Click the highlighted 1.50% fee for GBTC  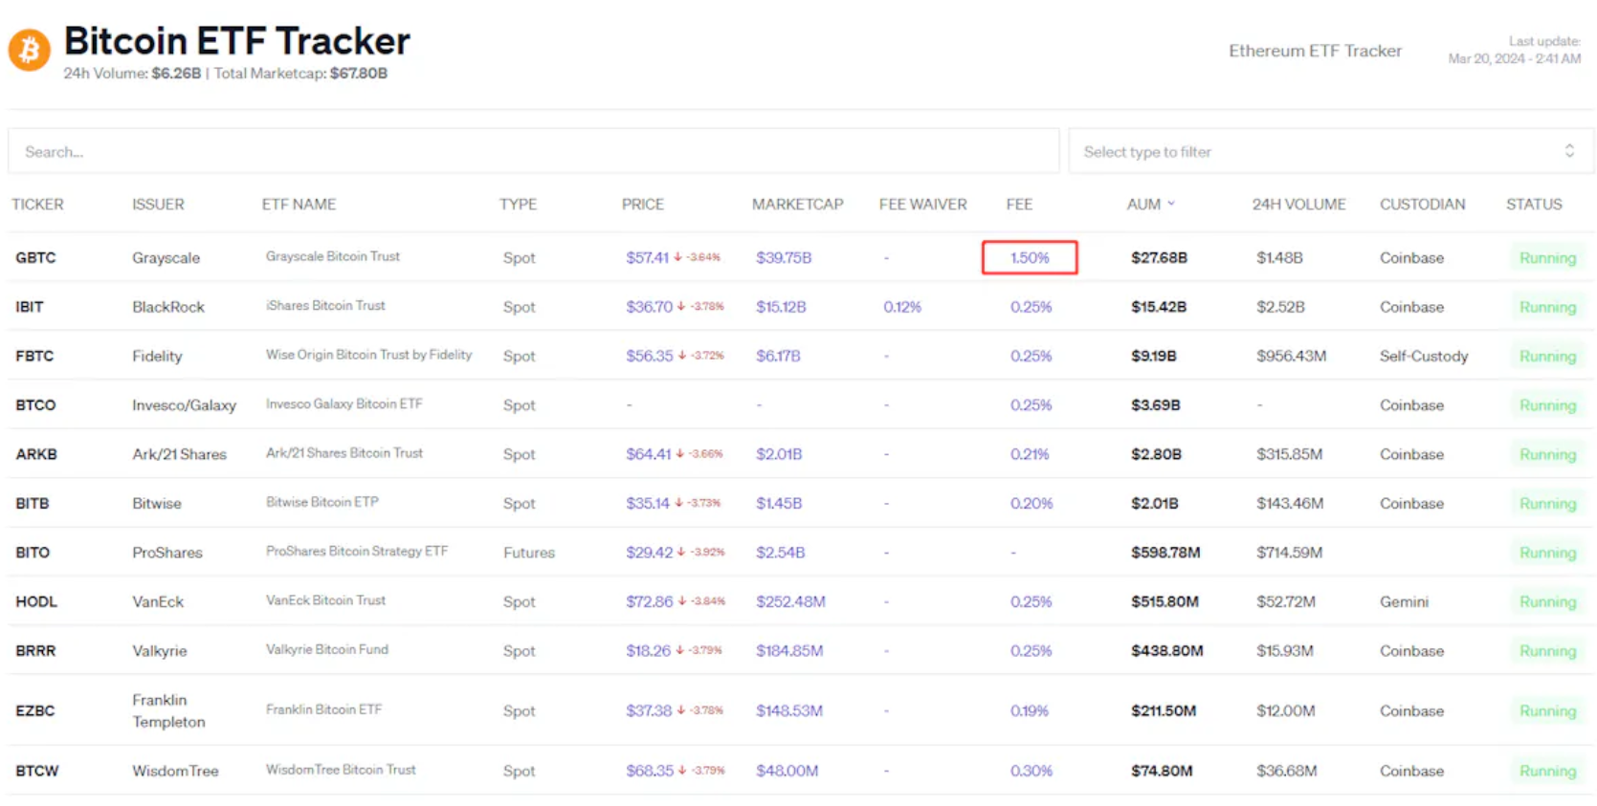pyautogui.click(x=1030, y=258)
